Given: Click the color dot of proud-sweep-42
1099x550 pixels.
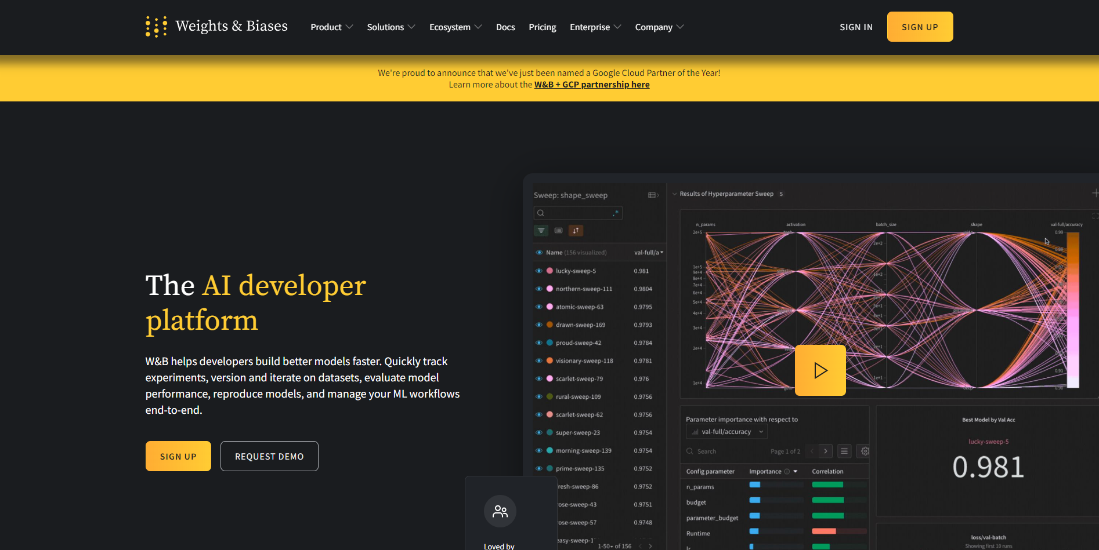Looking at the screenshot, I should point(549,343).
